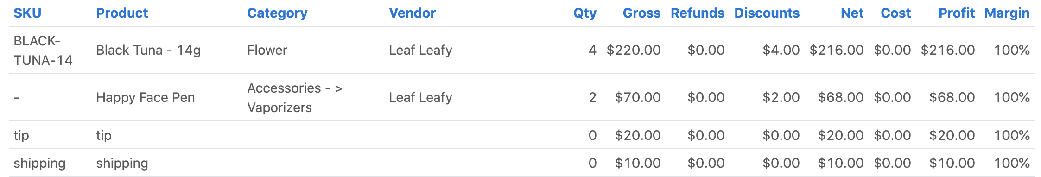Click the tip row product cell
Screen dimensions: 1041x177
[x=104, y=135]
